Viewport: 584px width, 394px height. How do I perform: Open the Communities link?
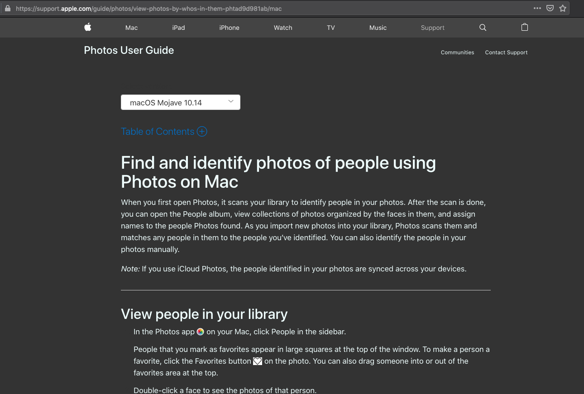pyautogui.click(x=457, y=52)
